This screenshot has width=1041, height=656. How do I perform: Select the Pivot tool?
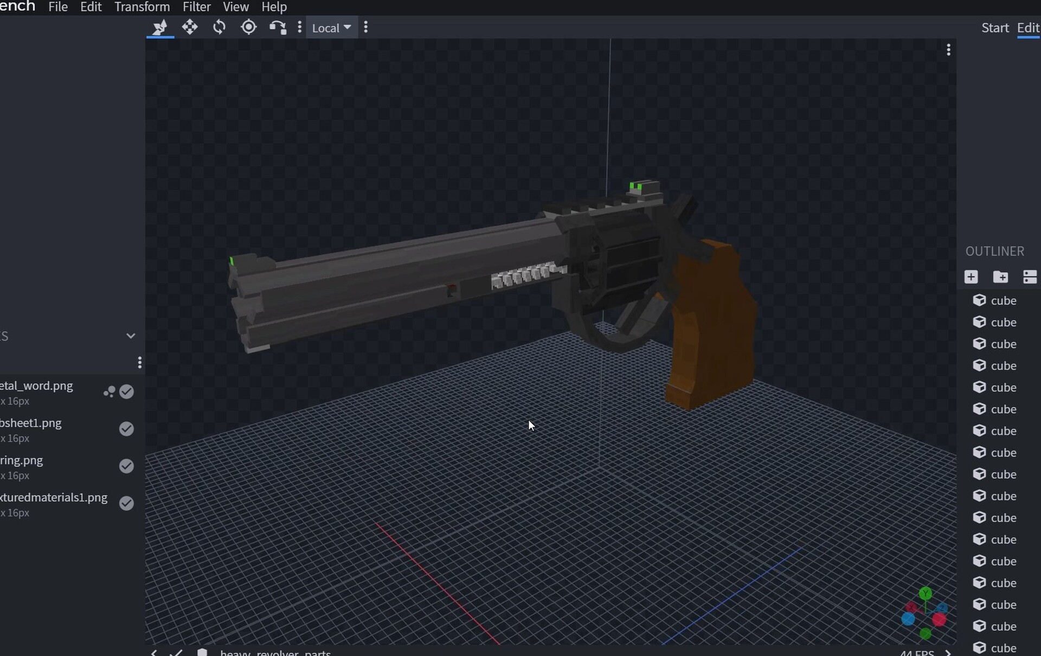tap(249, 27)
